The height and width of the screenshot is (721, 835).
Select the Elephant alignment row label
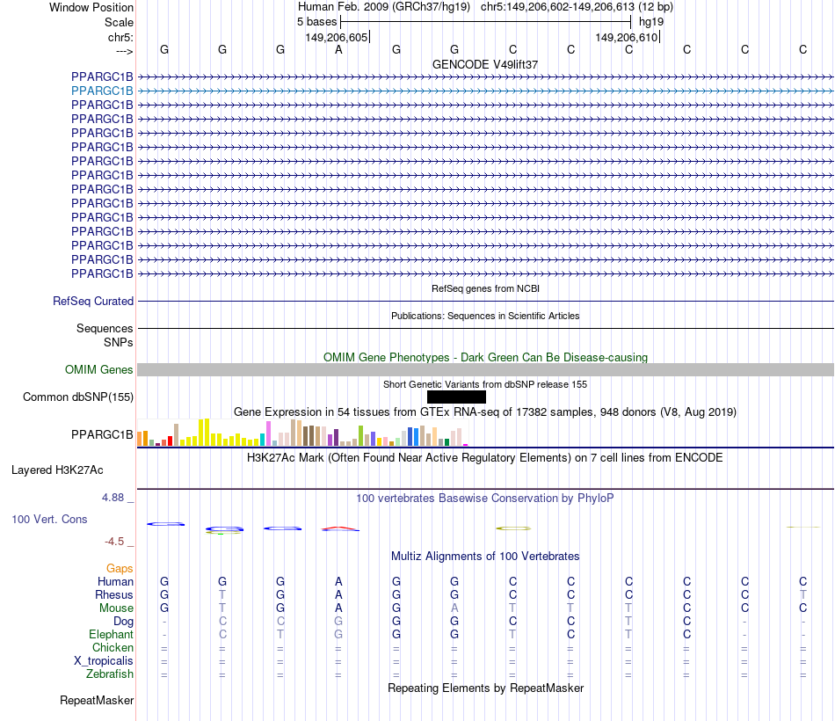click(112, 635)
